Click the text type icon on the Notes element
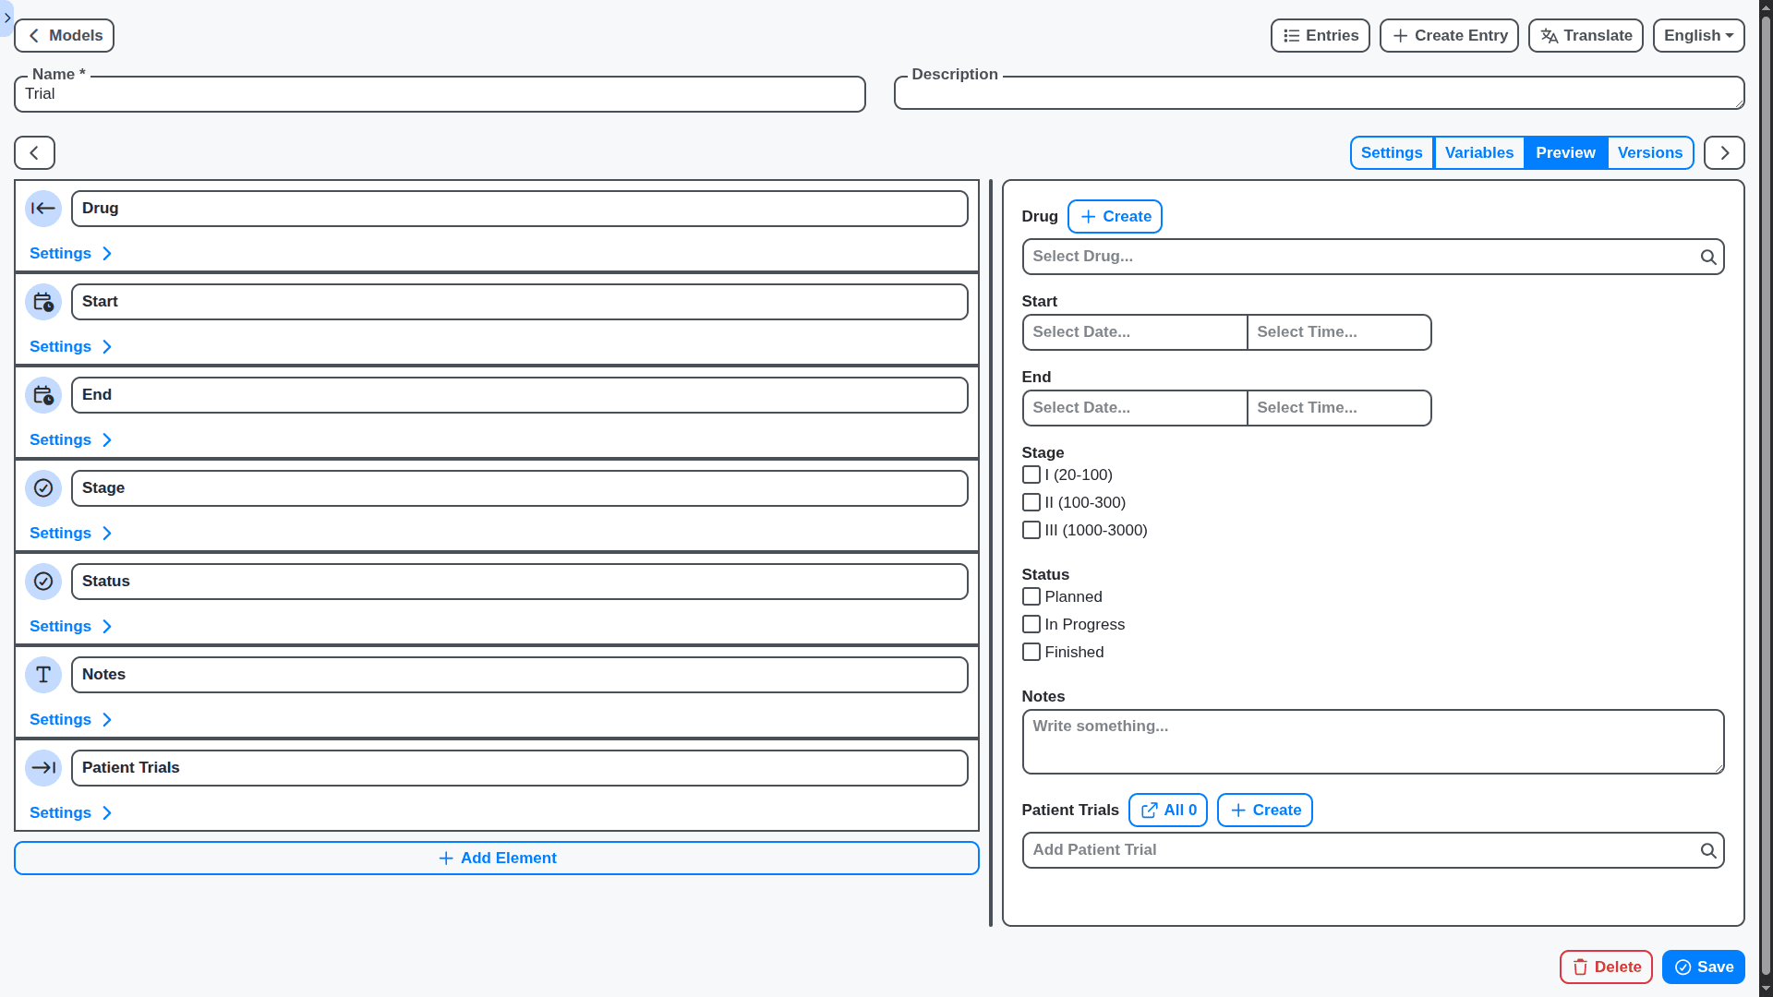Viewport: 1773px width, 997px height. (x=43, y=675)
